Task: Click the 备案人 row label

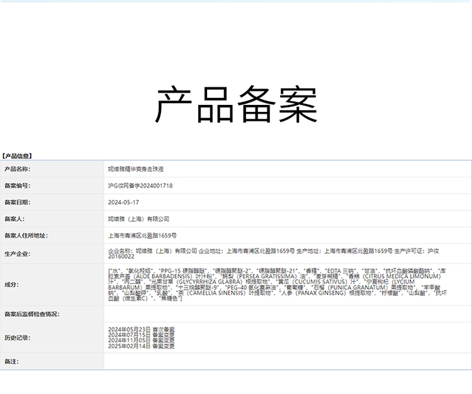Action: [14, 219]
